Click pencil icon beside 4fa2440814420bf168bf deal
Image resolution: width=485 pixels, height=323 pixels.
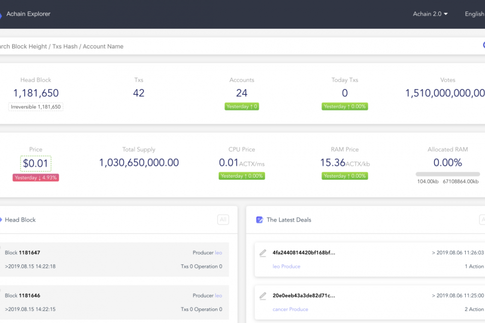(x=263, y=253)
